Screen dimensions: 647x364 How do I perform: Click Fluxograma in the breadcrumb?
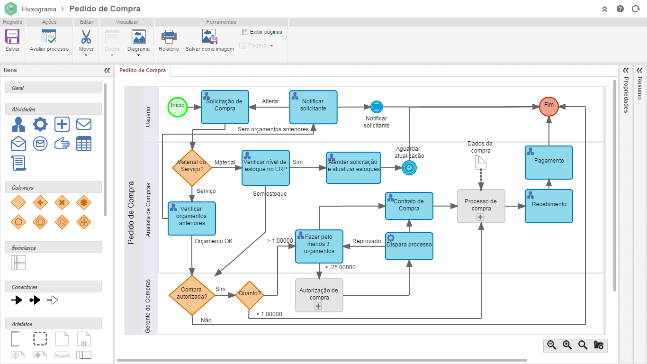39,9
